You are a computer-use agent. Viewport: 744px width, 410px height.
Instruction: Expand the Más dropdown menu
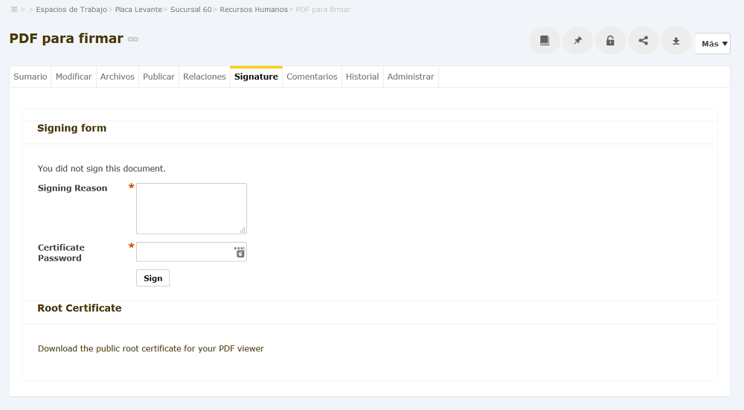(713, 44)
